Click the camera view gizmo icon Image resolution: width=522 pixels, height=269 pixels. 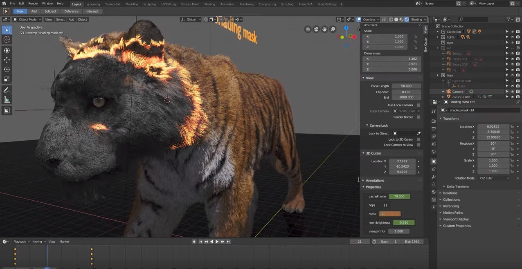(316, 29)
